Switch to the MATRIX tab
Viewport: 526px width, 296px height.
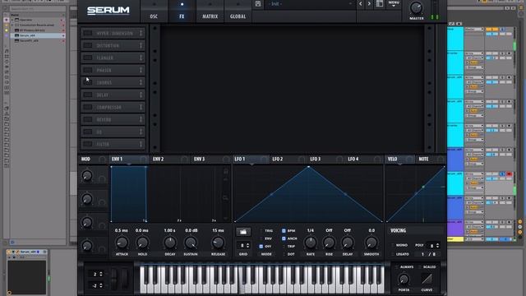[x=210, y=12]
